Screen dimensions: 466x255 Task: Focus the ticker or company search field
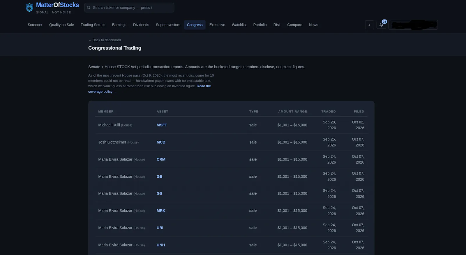[x=129, y=8]
